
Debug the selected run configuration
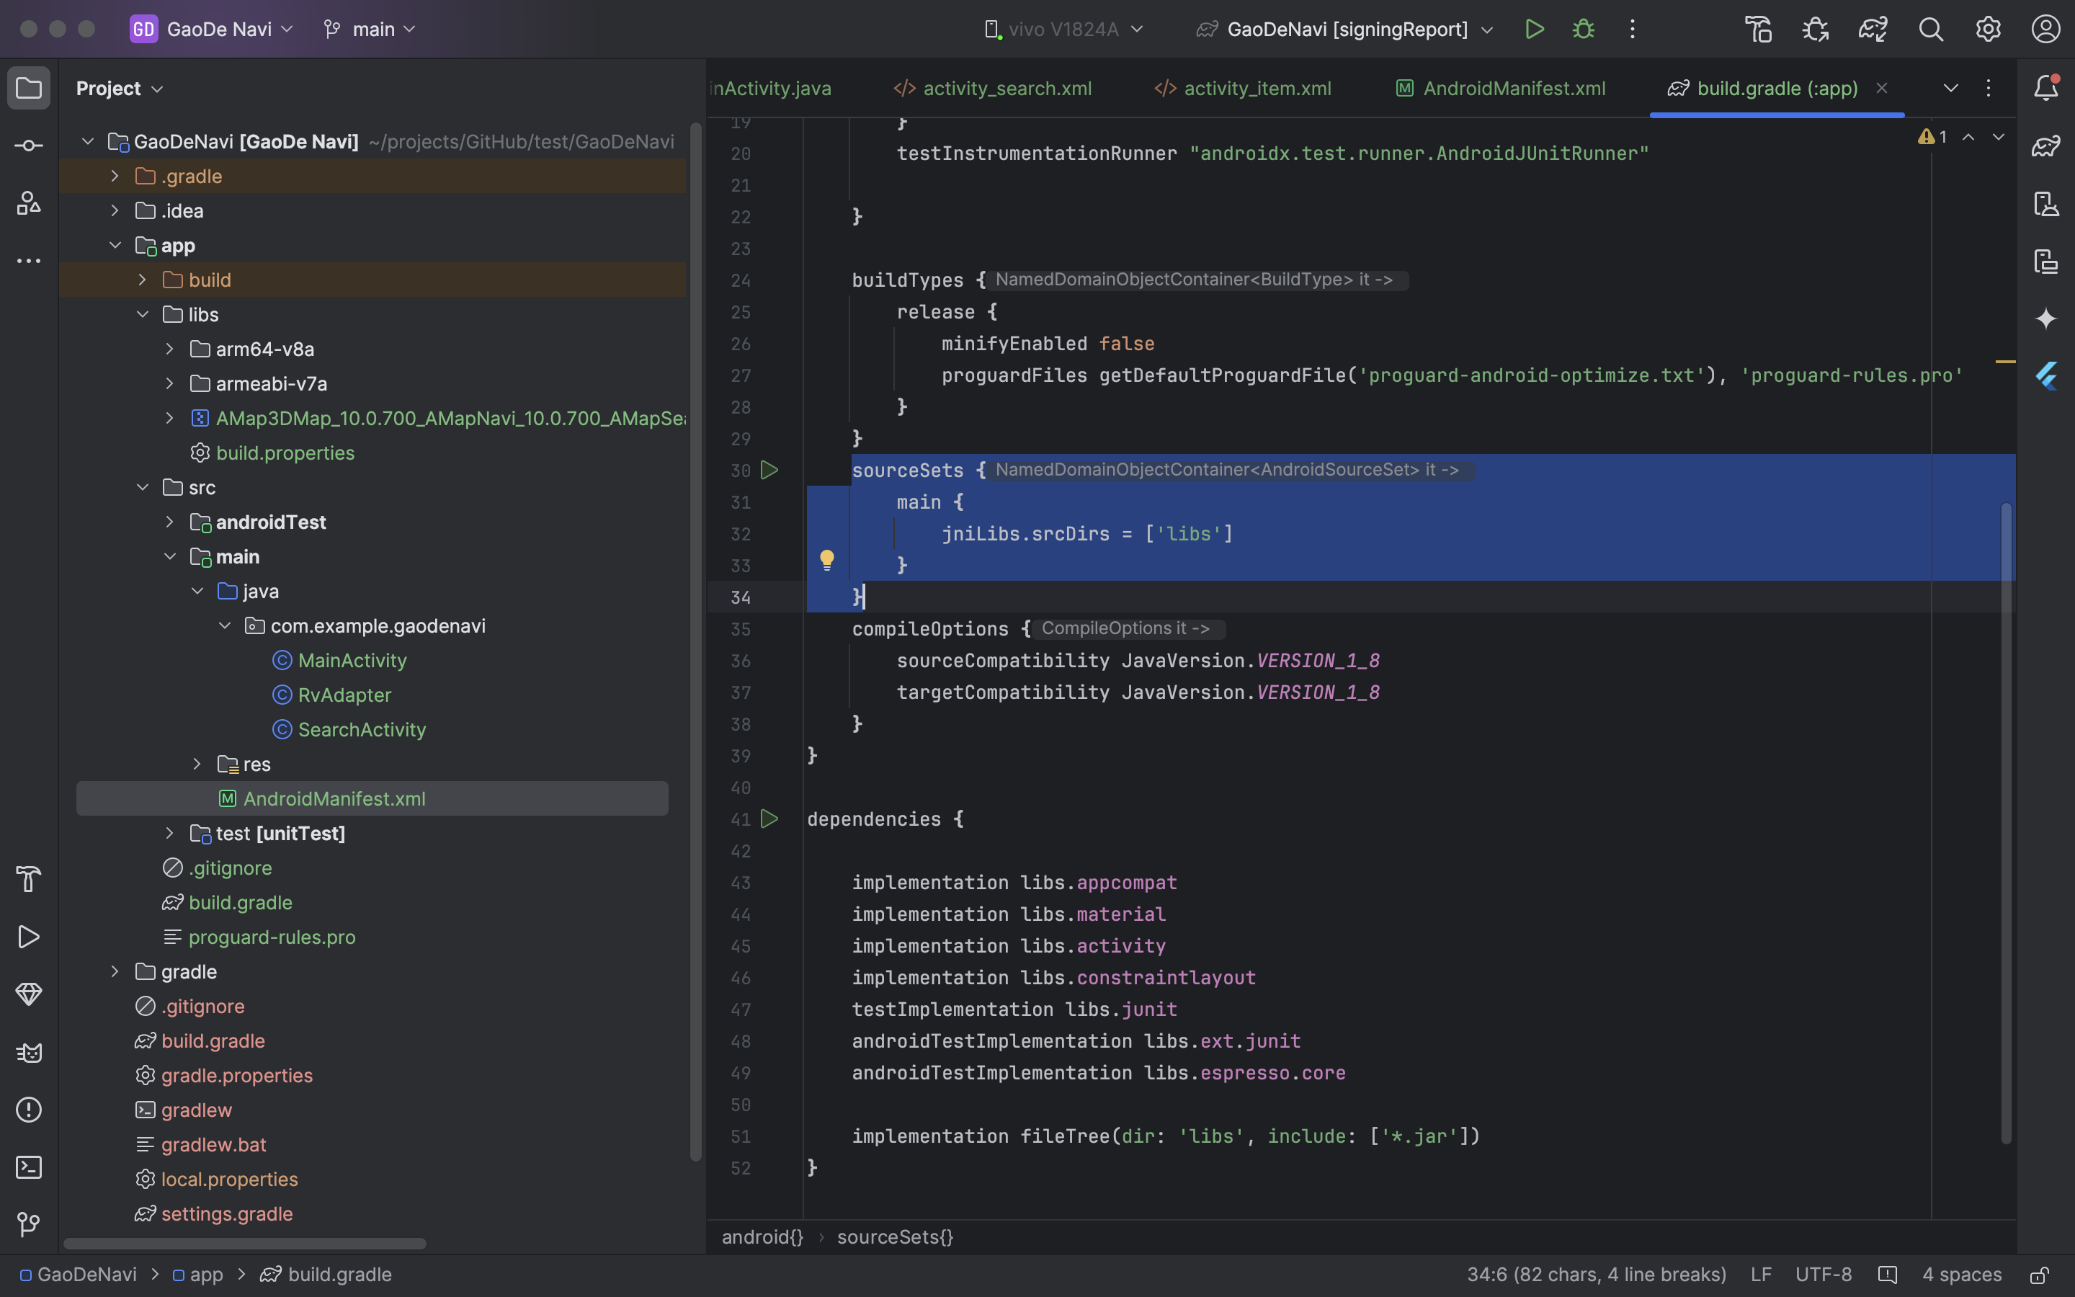(x=1583, y=29)
